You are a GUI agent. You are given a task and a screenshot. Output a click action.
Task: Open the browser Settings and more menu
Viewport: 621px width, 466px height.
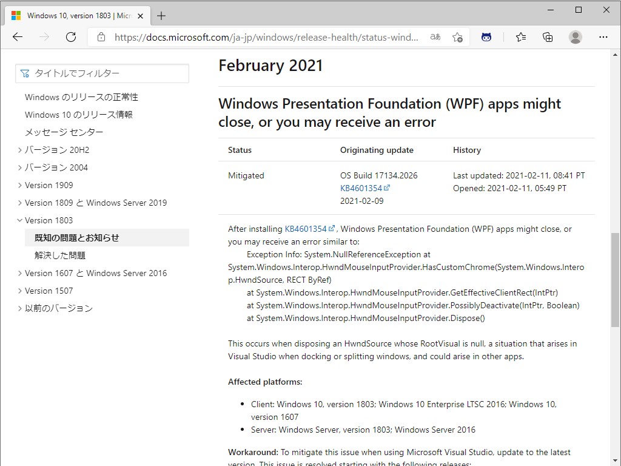pos(603,37)
